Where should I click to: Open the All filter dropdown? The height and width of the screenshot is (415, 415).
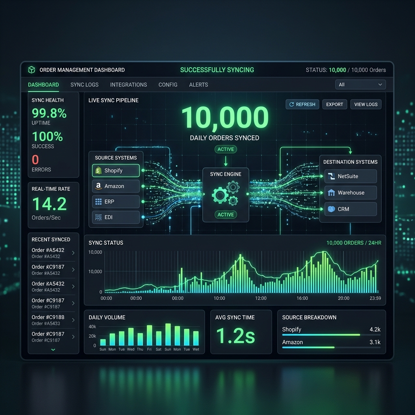(x=360, y=85)
